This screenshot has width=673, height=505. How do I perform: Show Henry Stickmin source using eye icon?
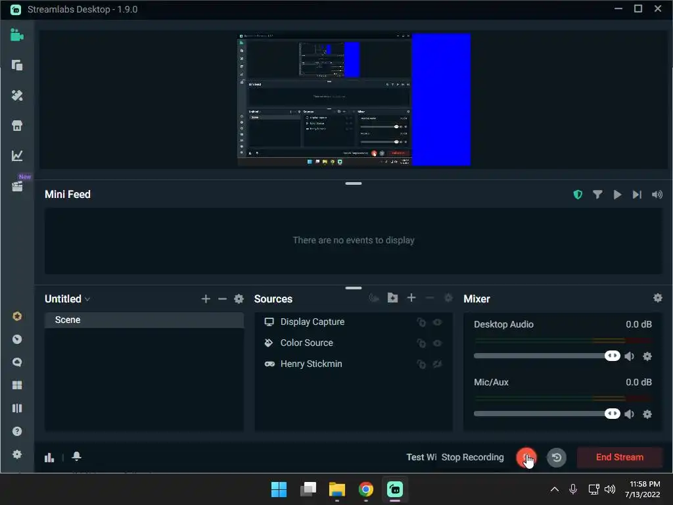click(437, 364)
